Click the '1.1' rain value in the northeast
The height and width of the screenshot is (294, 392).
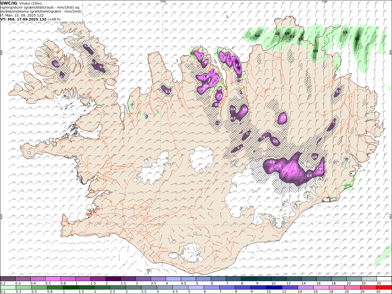[357, 39]
